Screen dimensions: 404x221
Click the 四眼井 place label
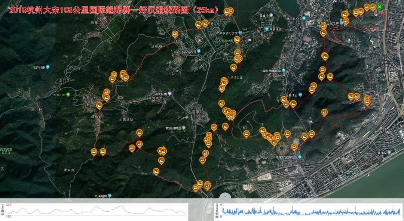point(198,111)
